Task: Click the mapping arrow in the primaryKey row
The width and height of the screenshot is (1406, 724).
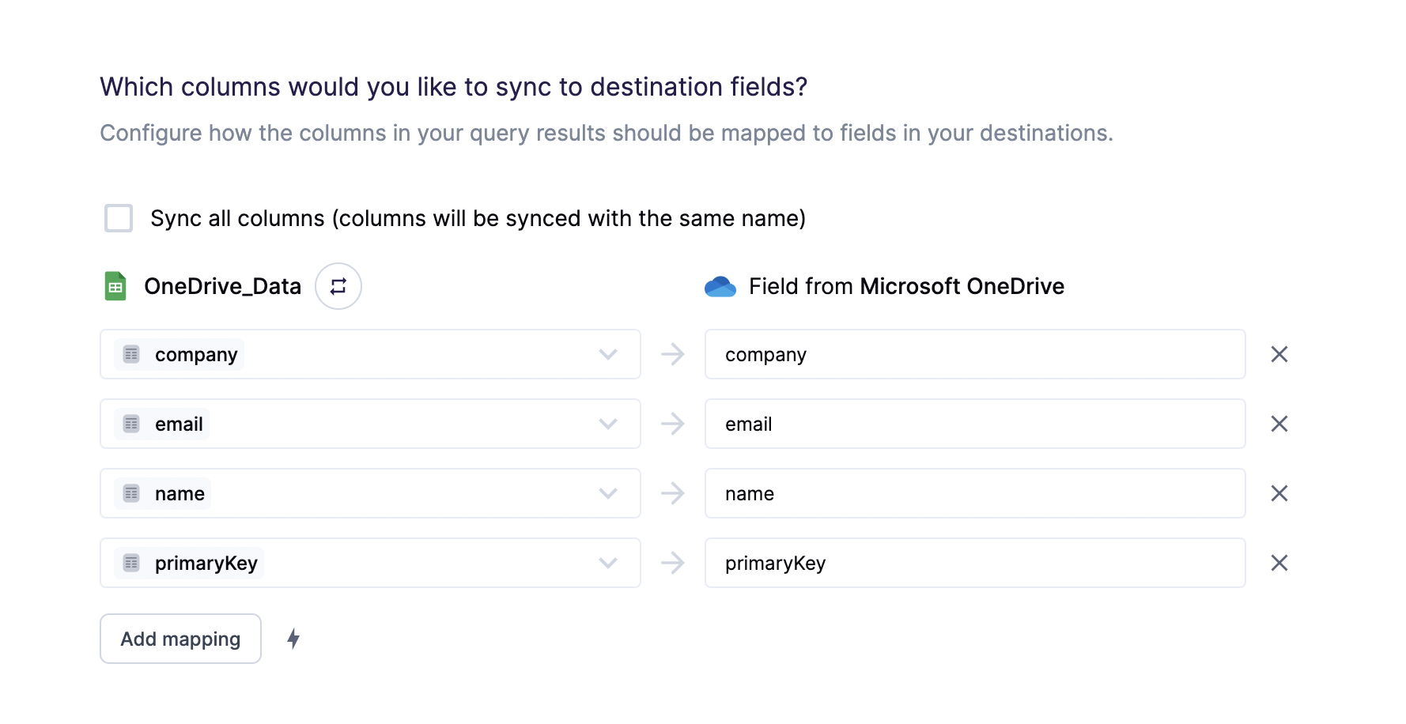Action: 673,563
